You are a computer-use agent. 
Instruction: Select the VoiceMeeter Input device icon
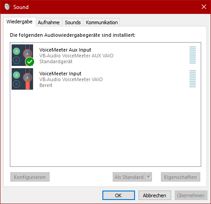click(x=22, y=79)
